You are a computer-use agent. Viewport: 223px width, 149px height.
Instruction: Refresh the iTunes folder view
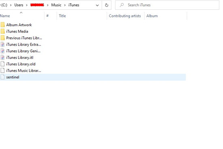(x=107, y=5)
